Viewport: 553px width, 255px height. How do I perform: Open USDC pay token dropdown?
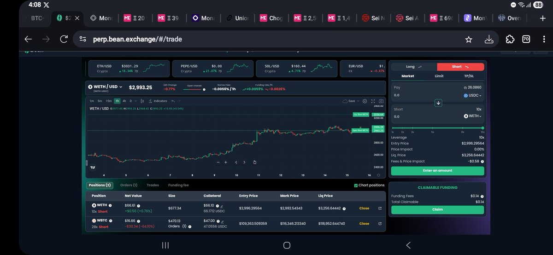473,95
